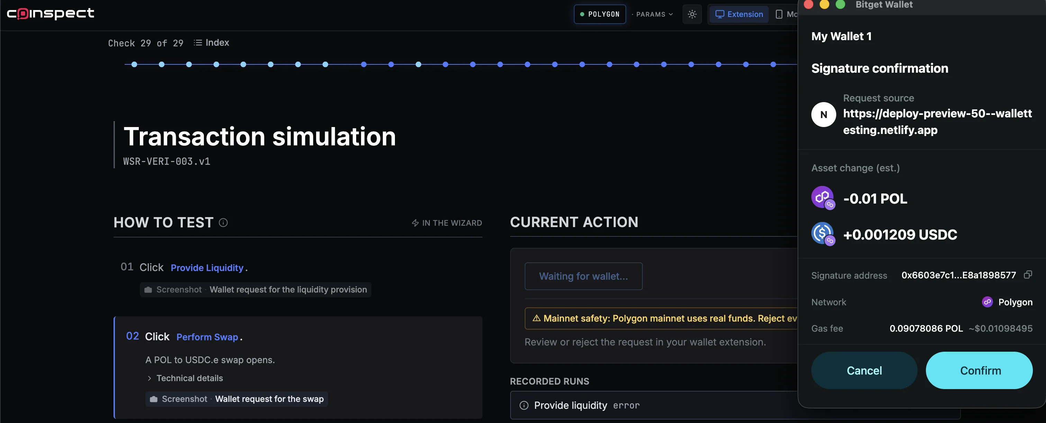Click the POL token icon
Screen dimensions: 1046x423
pyautogui.click(x=823, y=198)
